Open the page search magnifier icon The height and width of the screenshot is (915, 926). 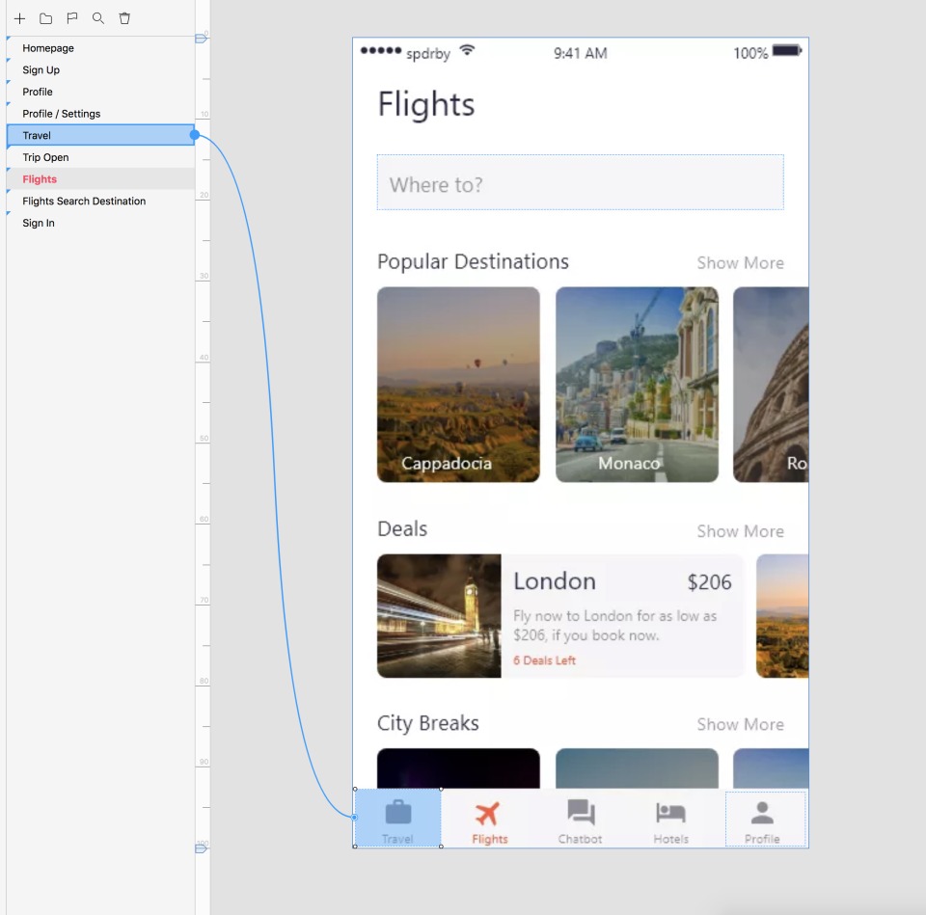[98, 18]
